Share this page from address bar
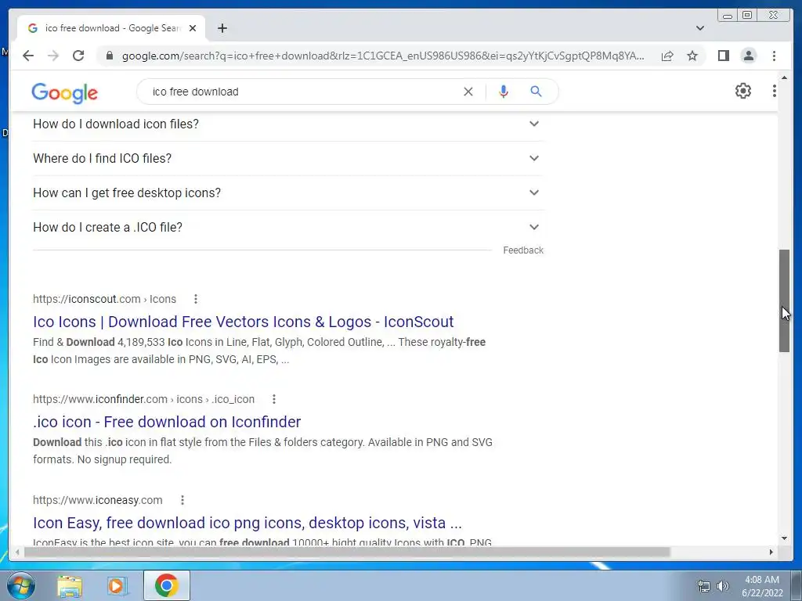Viewport: 802px width, 601px height. (x=667, y=56)
